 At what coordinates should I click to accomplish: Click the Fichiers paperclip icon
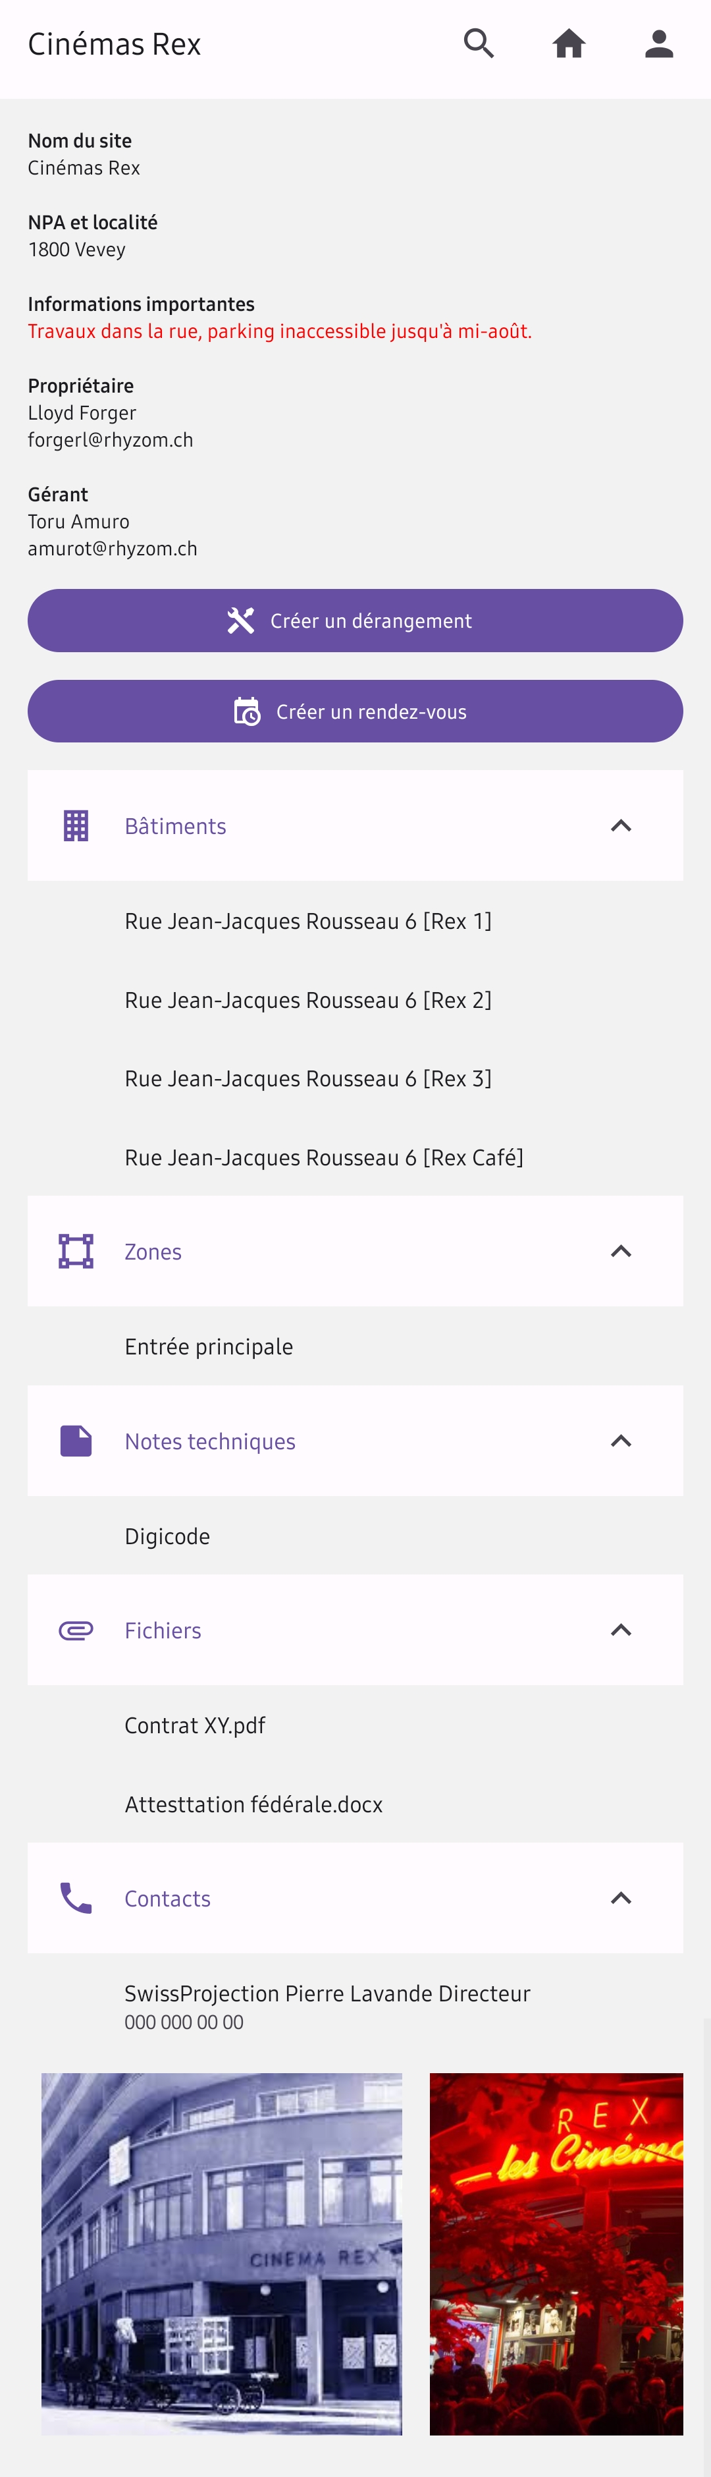pyautogui.click(x=75, y=1630)
